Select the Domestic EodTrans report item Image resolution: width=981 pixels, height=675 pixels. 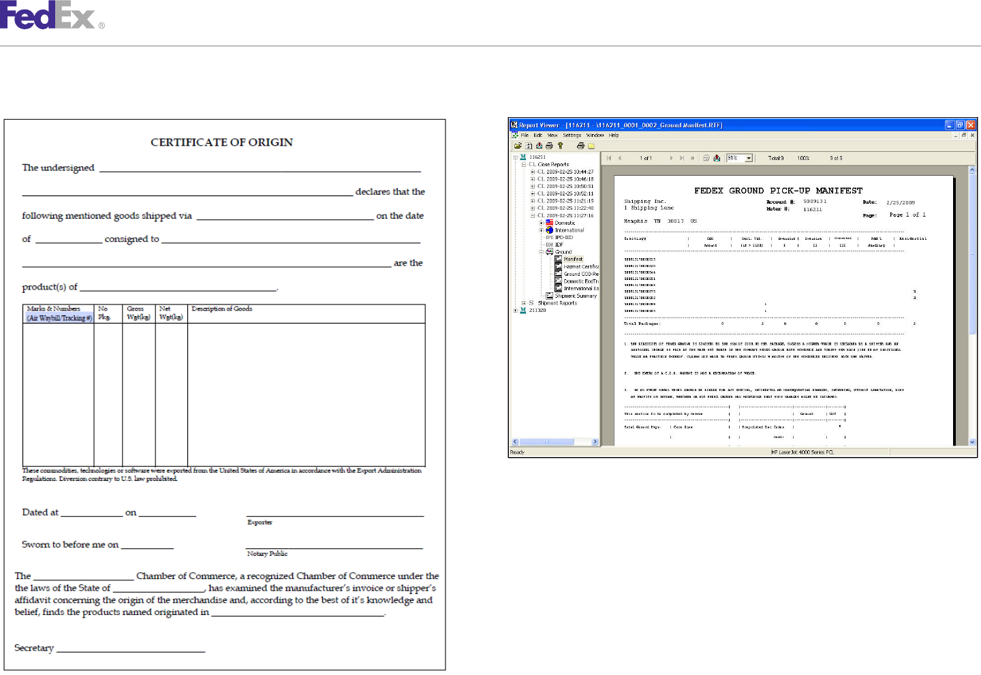[x=581, y=281]
